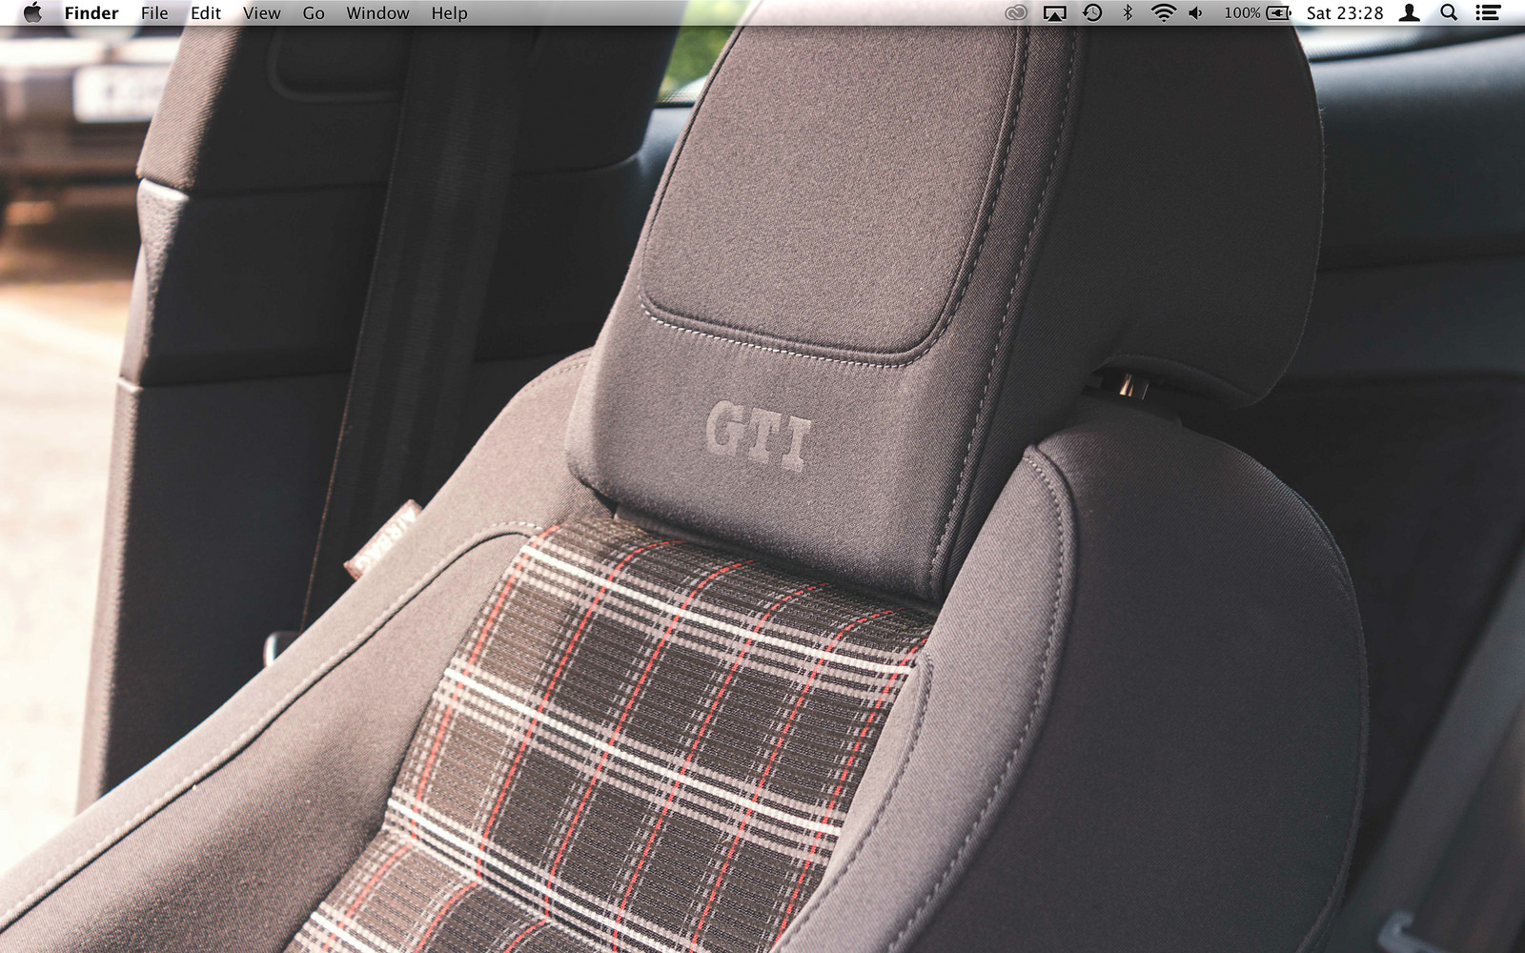This screenshot has width=1525, height=953.
Task: Click the volume speaker icon
Action: [x=1196, y=12]
